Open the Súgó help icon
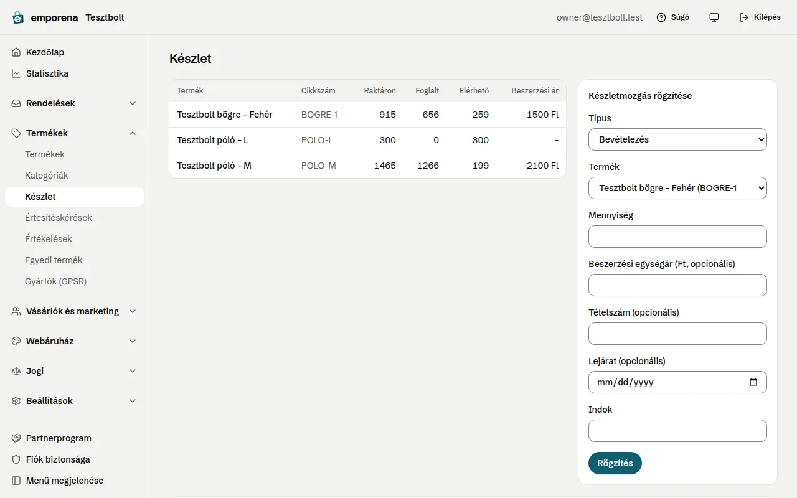The width and height of the screenshot is (797, 498). click(x=661, y=17)
